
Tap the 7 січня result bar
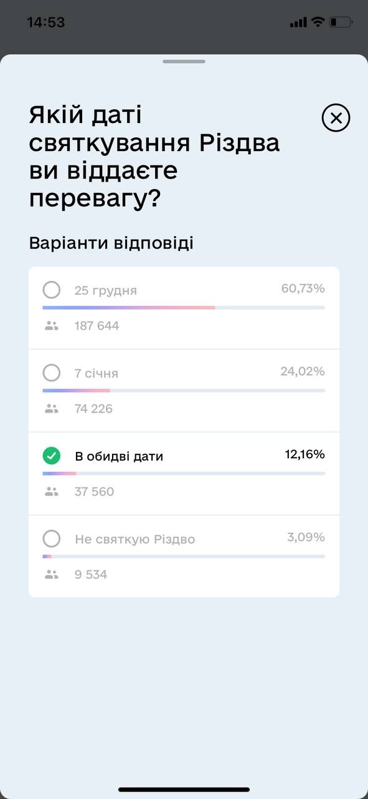184,391
